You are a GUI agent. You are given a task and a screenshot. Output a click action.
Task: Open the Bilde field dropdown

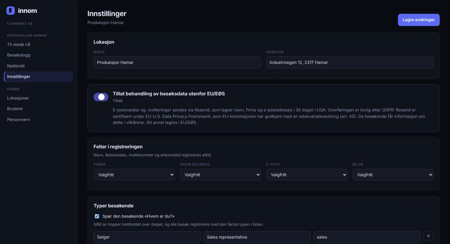pyautogui.click(x=393, y=175)
